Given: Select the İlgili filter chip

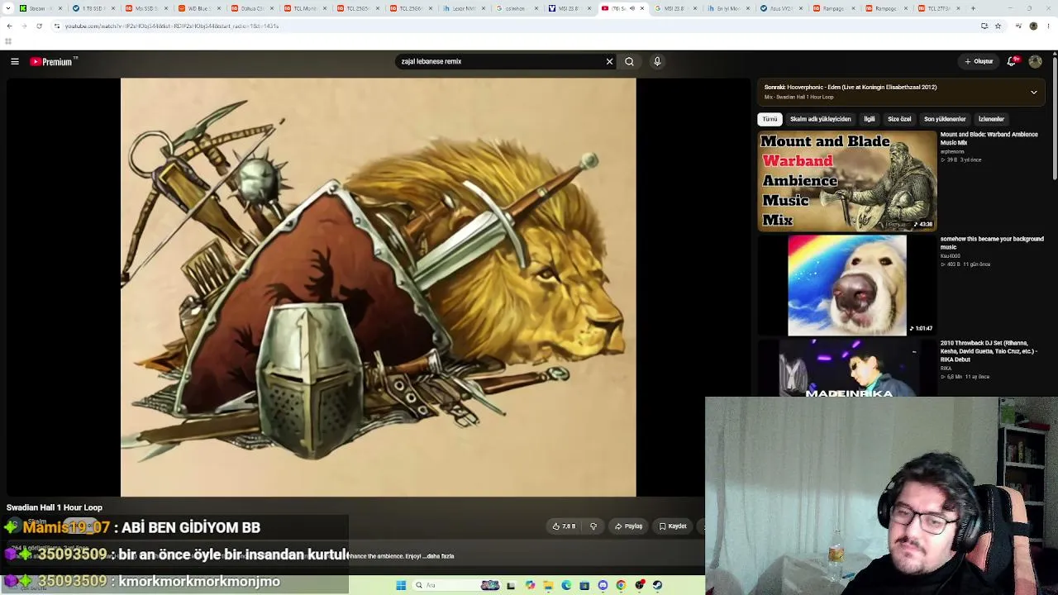Looking at the screenshot, I should click(x=870, y=119).
